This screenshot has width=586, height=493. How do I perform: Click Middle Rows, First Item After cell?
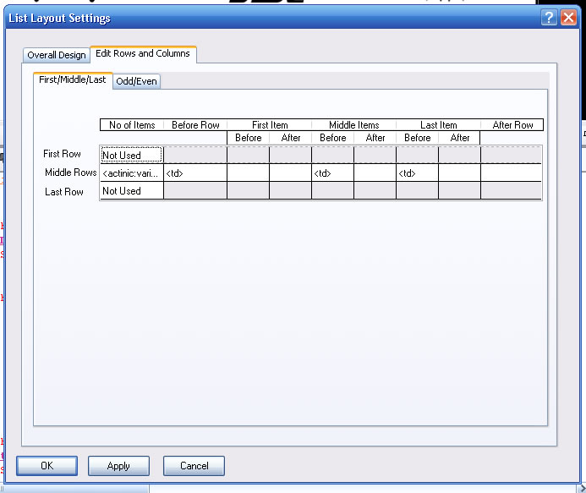coord(290,173)
